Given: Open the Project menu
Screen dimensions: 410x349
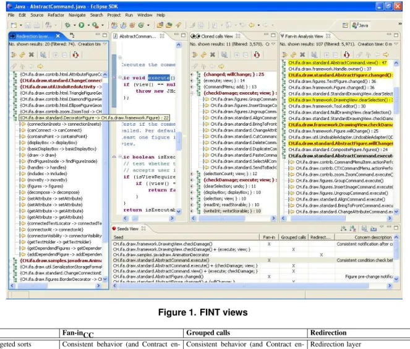Looking at the screenshot, I should click(114, 15).
